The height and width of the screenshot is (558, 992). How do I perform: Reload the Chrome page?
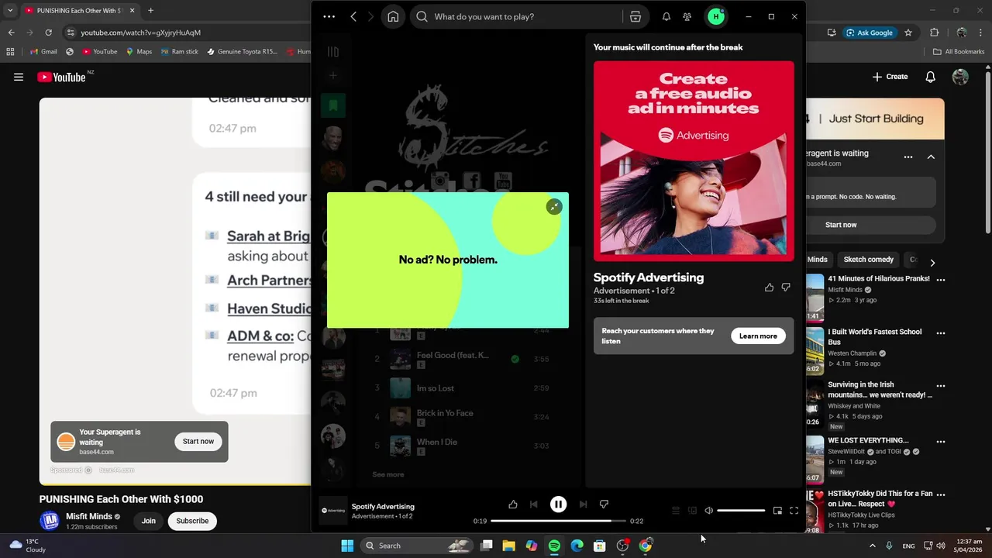tap(48, 33)
